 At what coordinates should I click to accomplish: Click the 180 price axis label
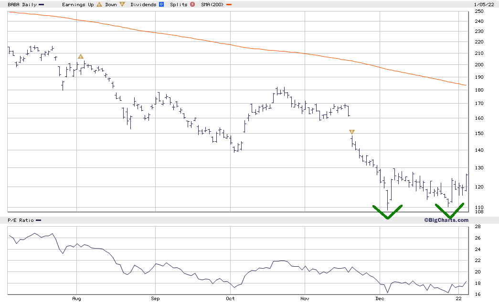coord(479,90)
